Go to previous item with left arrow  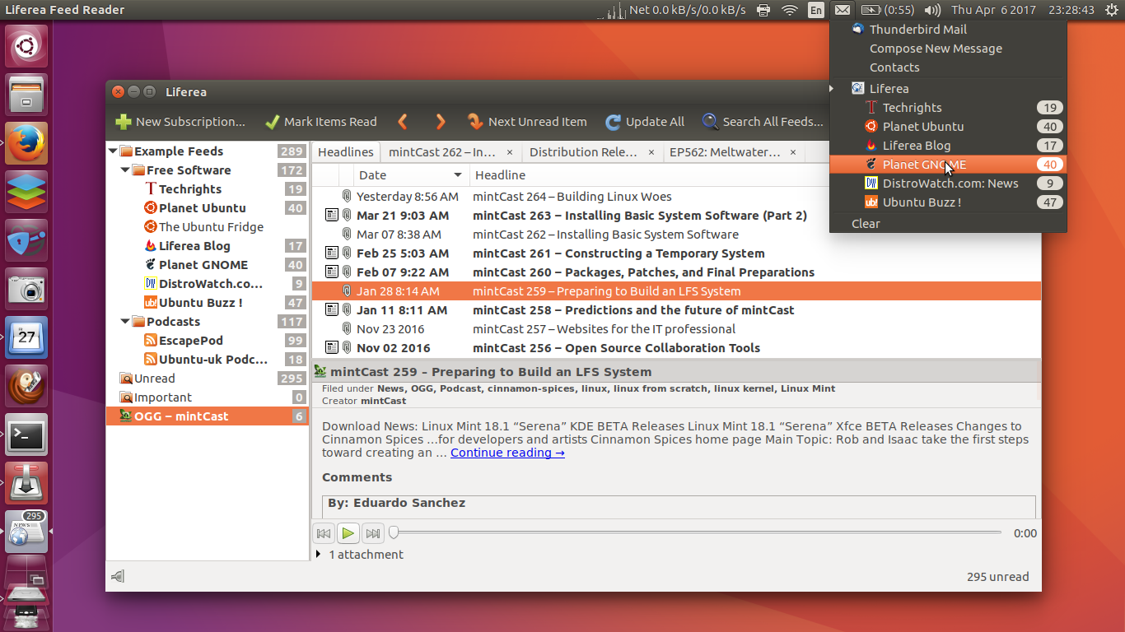pos(403,122)
